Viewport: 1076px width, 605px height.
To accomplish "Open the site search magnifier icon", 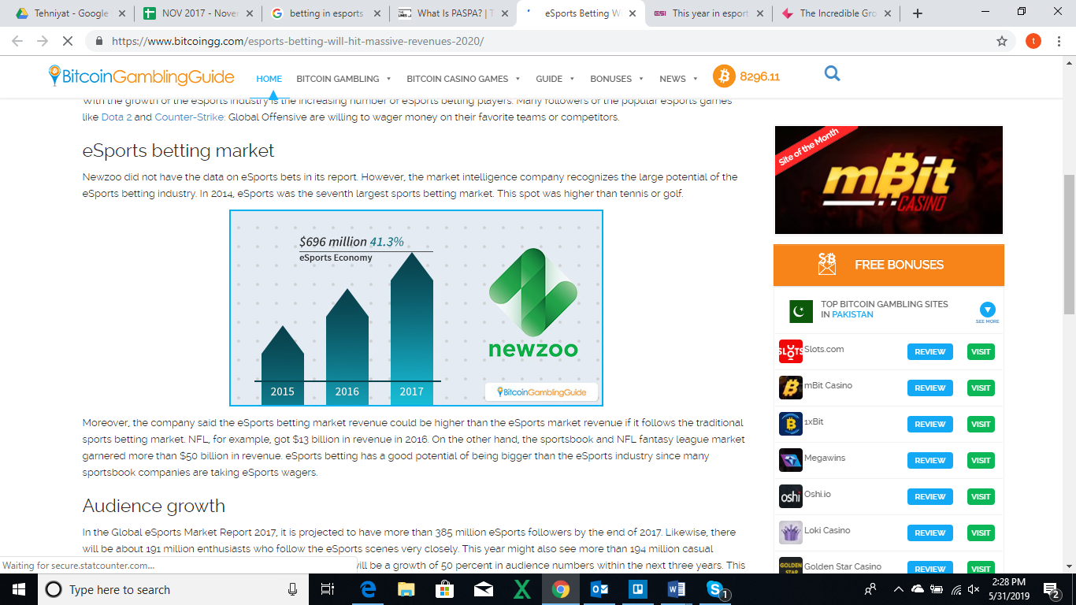I will tap(832, 74).
